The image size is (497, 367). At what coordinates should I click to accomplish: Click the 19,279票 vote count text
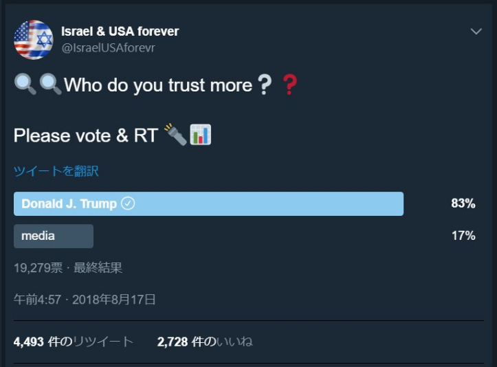pyautogui.click(x=38, y=267)
